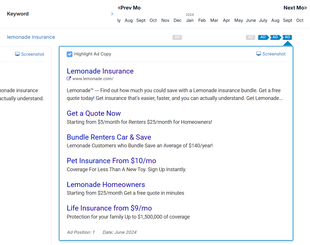Click Protection for your family description text

tap(128, 217)
